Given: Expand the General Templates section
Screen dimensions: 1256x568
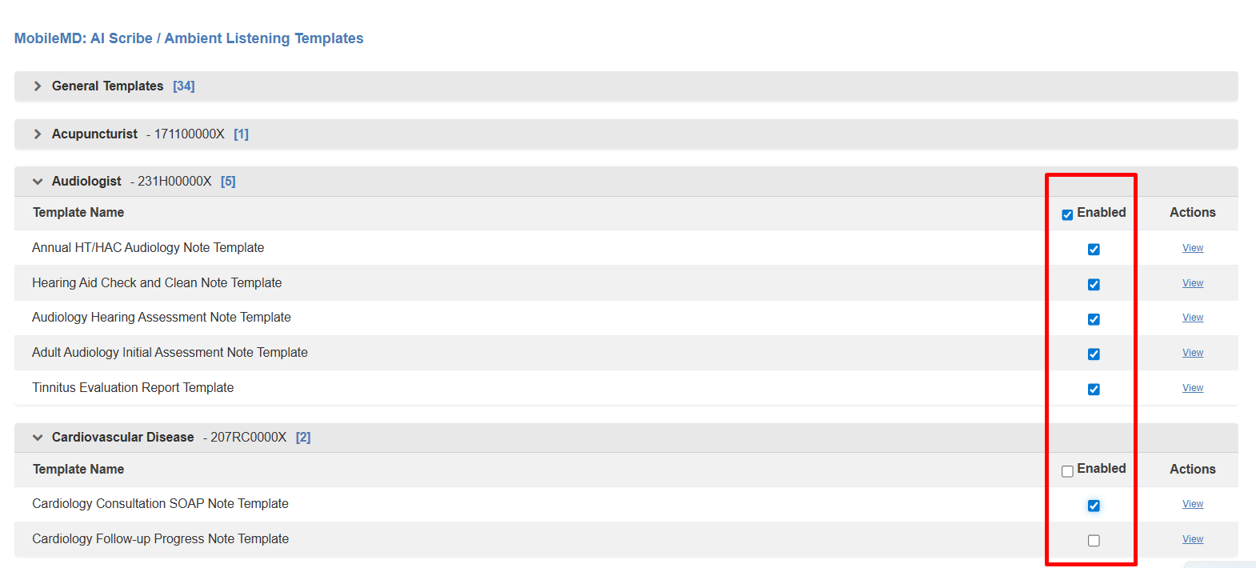Looking at the screenshot, I should click(x=38, y=86).
